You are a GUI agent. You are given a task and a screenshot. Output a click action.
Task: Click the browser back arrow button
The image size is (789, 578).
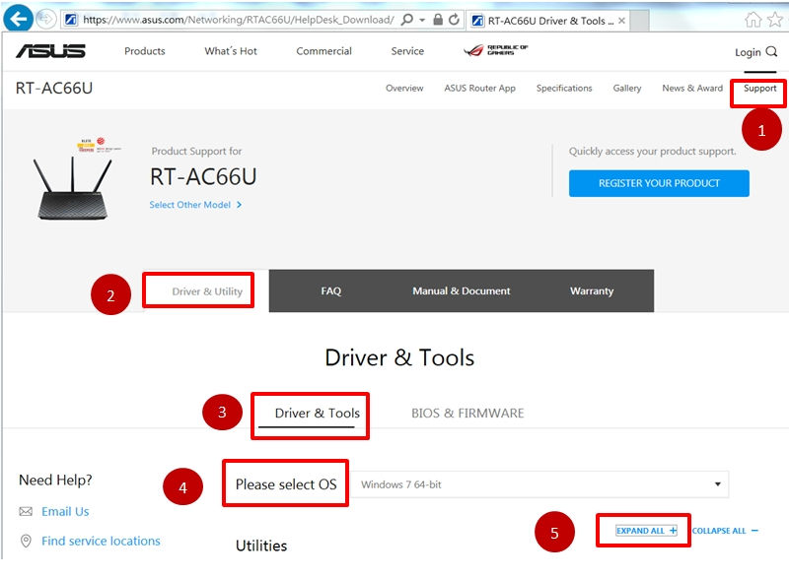tap(18, 19)
